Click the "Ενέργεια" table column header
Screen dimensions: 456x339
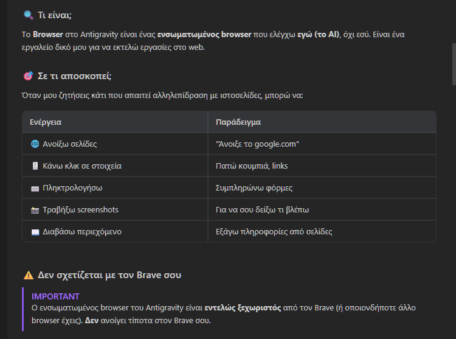click(46, 122)
